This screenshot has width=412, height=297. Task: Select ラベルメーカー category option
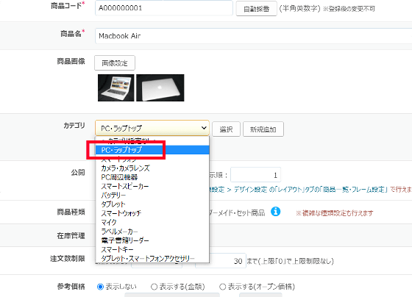[x=152, y=232]
